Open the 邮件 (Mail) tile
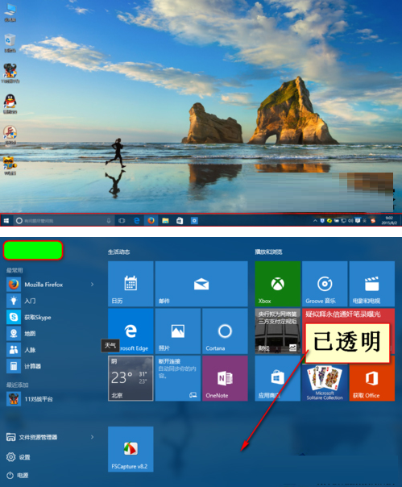Image resolution: width=402 pixels, height=487 pixels. click(201, 284)
